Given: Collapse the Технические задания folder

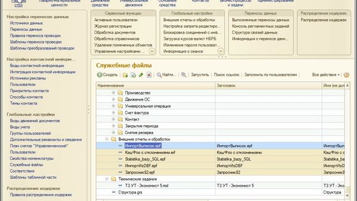Looking at the screenshot, I should (x=107, y=179).
